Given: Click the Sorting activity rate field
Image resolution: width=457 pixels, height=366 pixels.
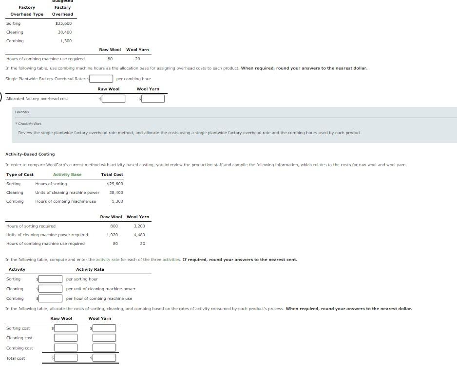Looking at the screenshot, I should [x=50, y=279].
